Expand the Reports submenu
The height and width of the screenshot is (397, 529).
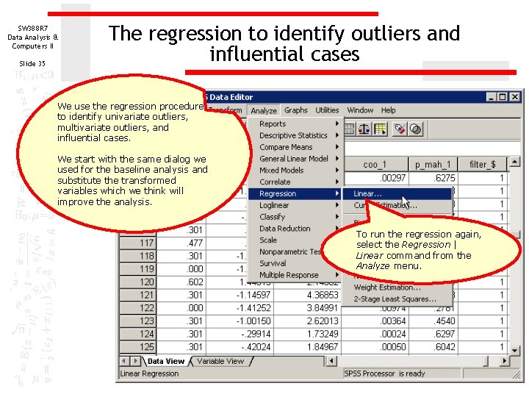[x=296, y=124]
